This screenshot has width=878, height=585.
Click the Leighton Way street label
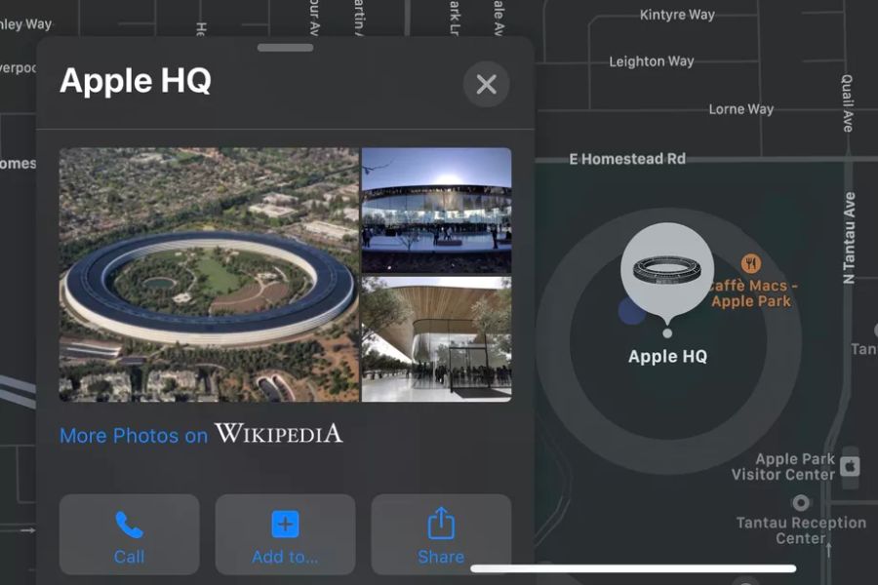[x=652, y=61]
